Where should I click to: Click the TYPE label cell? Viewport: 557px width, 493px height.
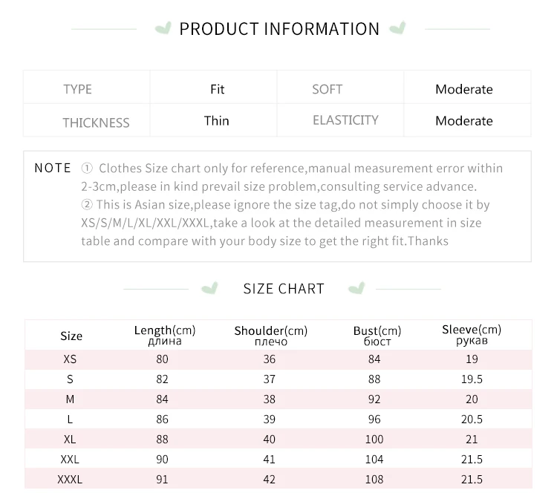[x=87, y=88]
